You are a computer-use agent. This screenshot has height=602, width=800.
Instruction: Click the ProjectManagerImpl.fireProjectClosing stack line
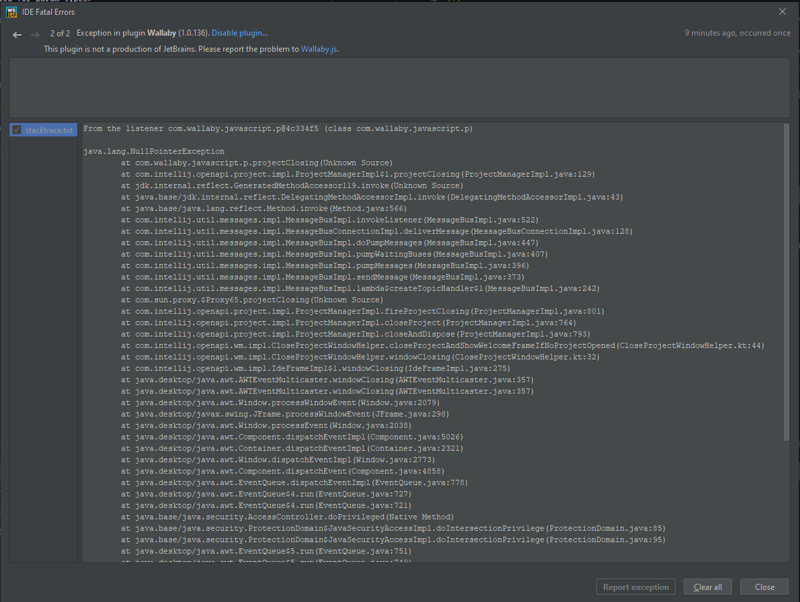click(363, 311)
